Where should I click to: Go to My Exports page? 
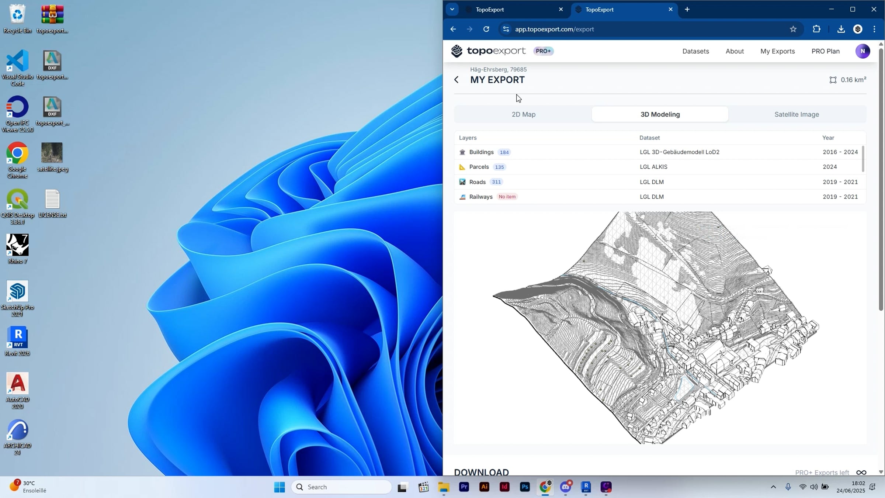[x=777, y=51]
